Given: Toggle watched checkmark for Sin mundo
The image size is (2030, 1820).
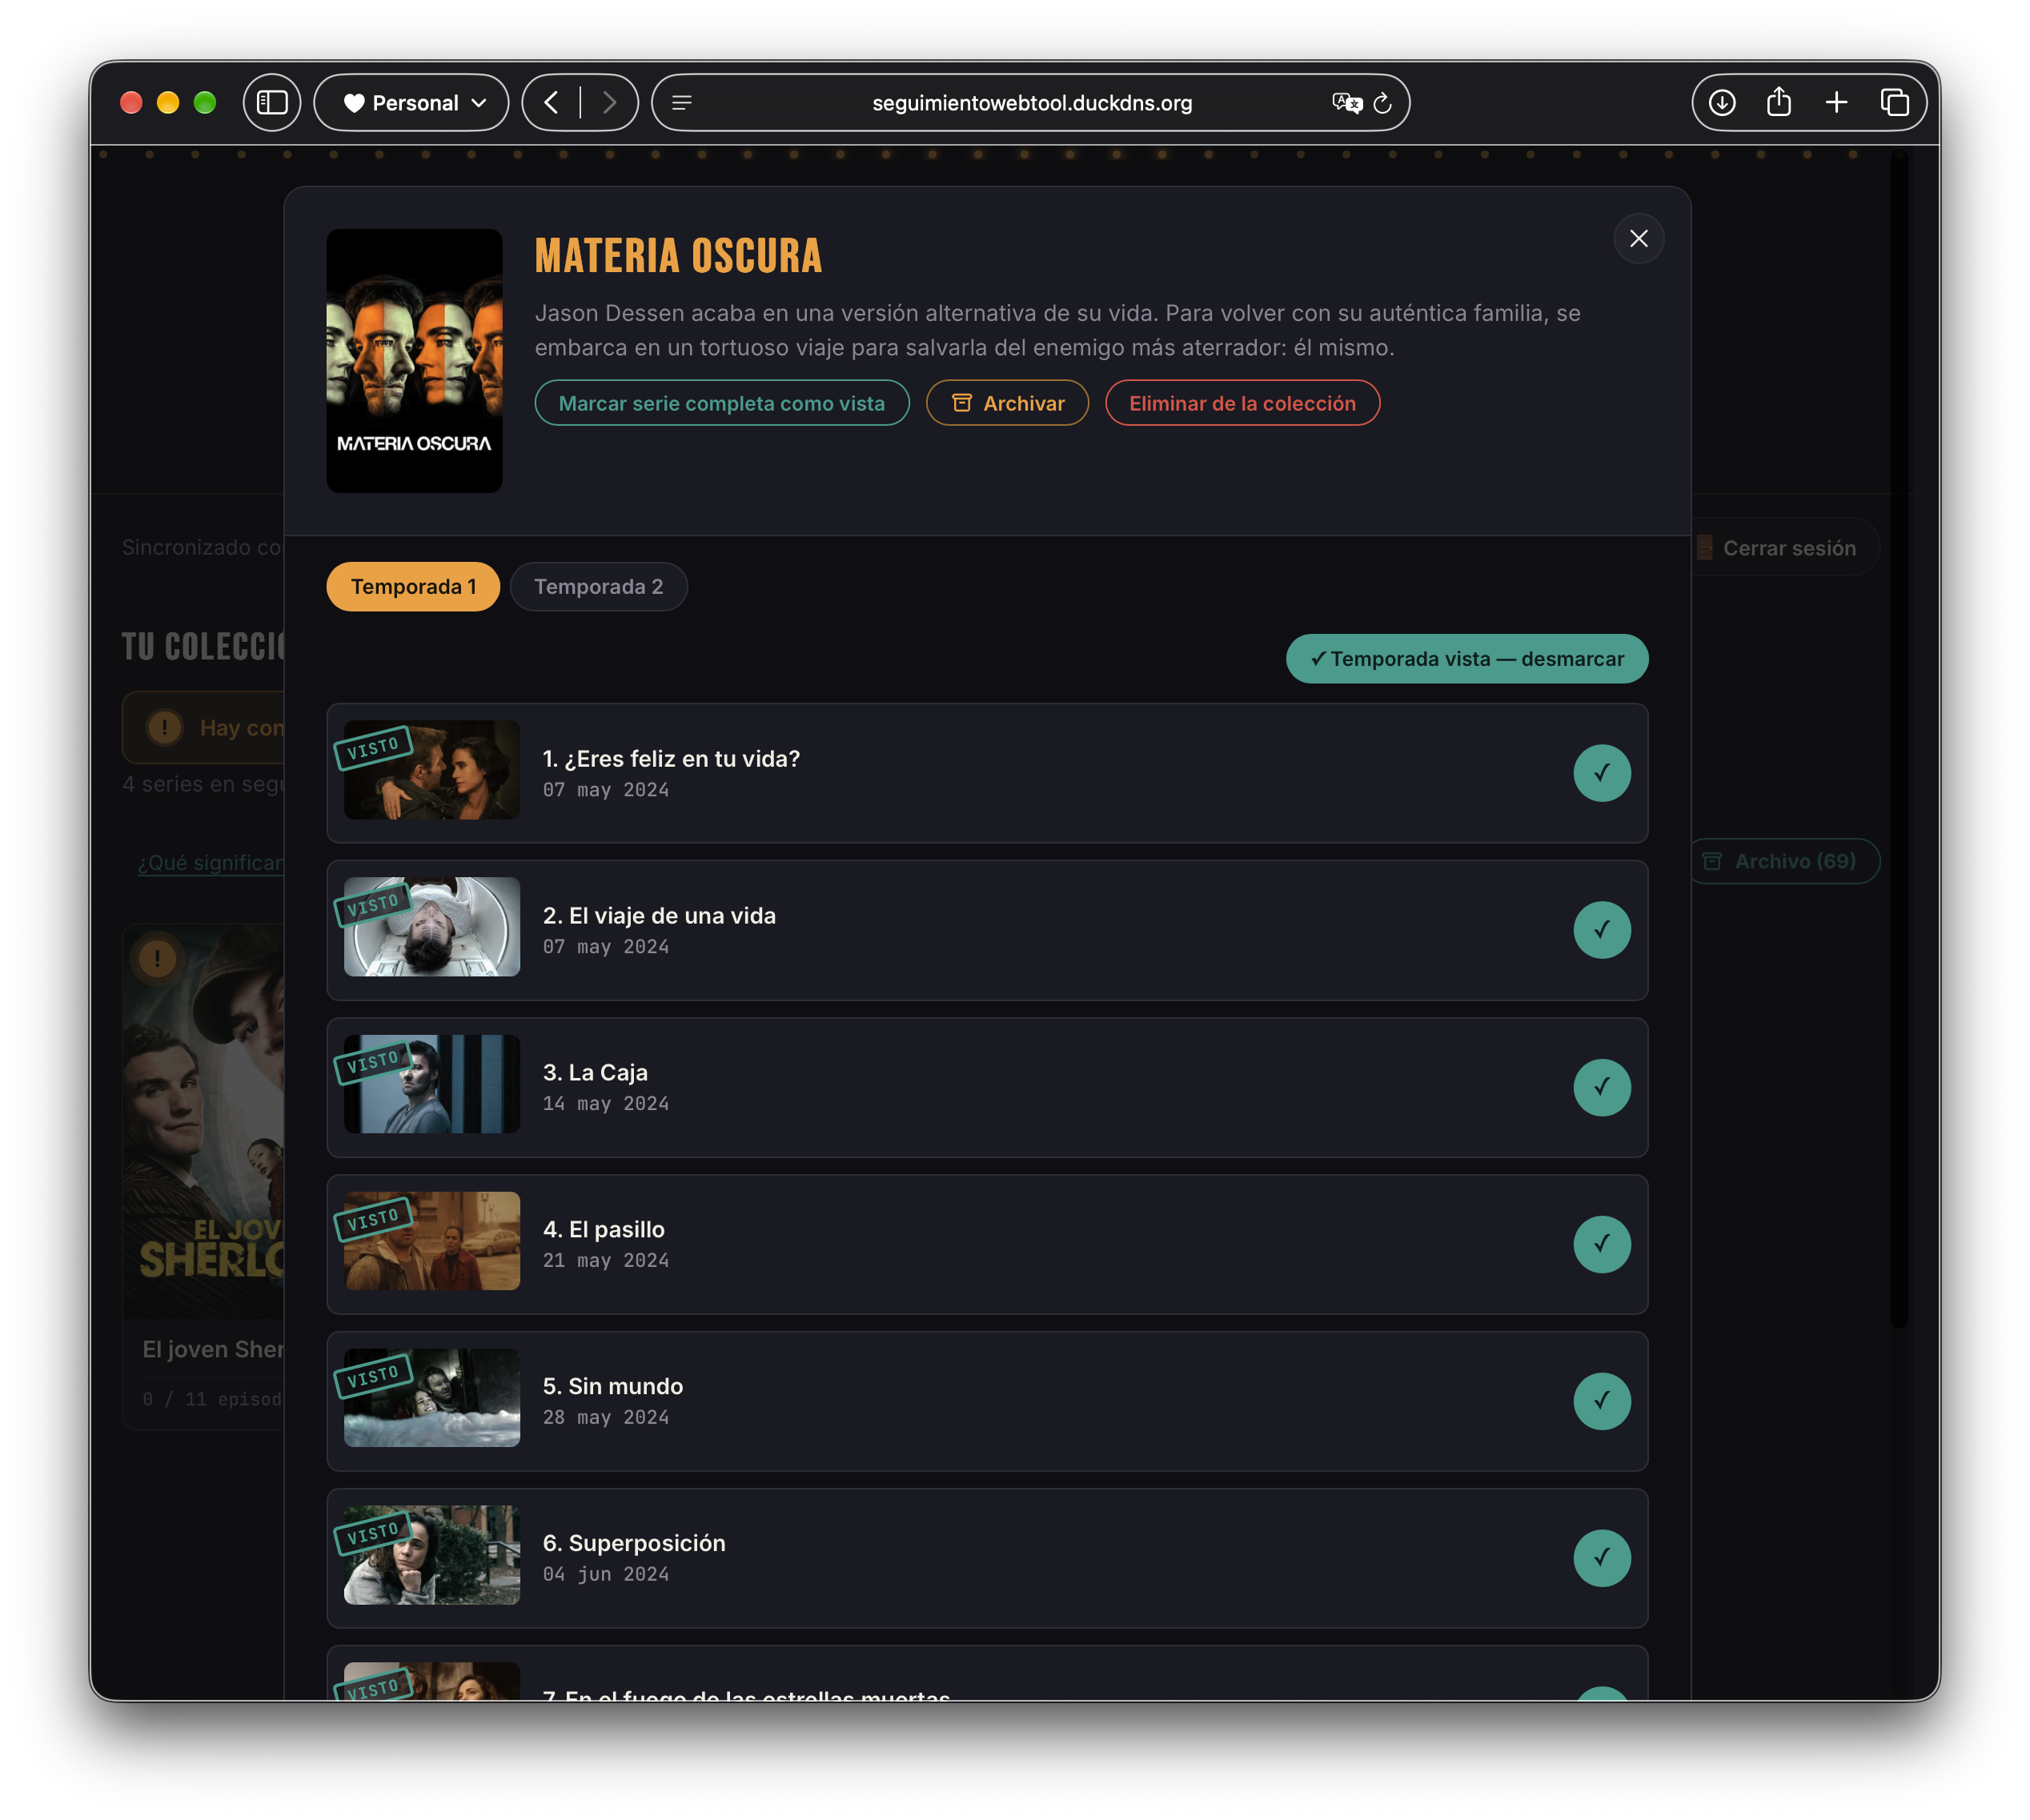Looking at the screenshot, I should pyautogui.click(x=1602, y=1401).
